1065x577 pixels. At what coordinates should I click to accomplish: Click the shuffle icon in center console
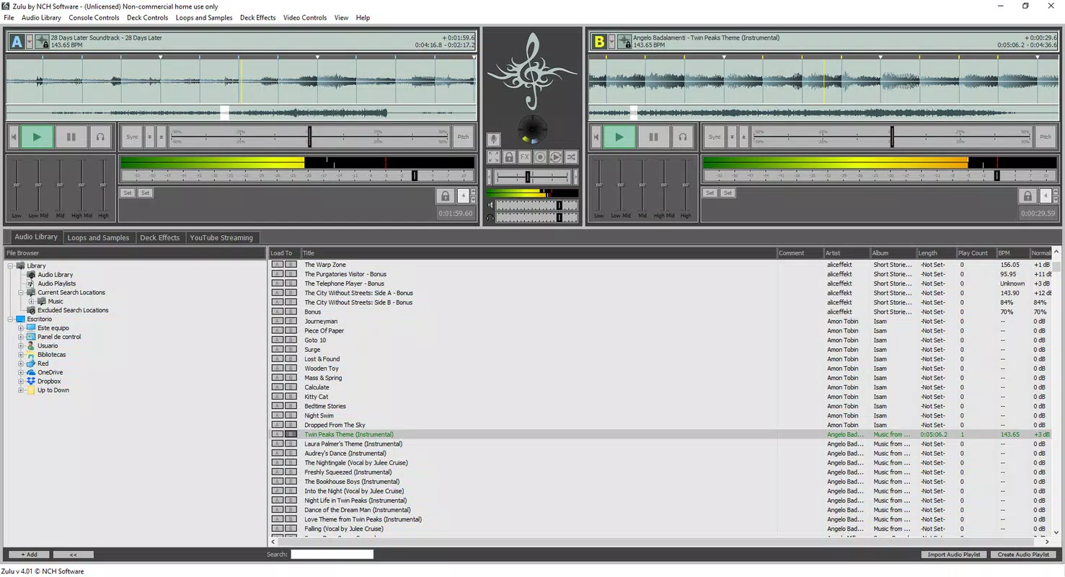pos(571,157)
